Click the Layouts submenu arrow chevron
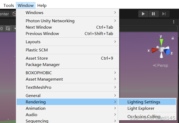The width and height of the screenshot is (179, 123). pos(115,42)
